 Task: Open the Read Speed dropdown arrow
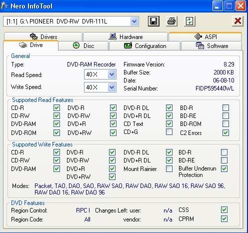pyautogui.click(x=111, y=74)
